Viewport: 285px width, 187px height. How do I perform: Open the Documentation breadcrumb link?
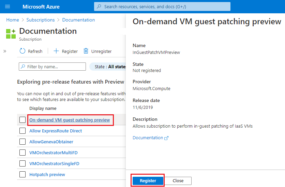(x=78, y=20)
